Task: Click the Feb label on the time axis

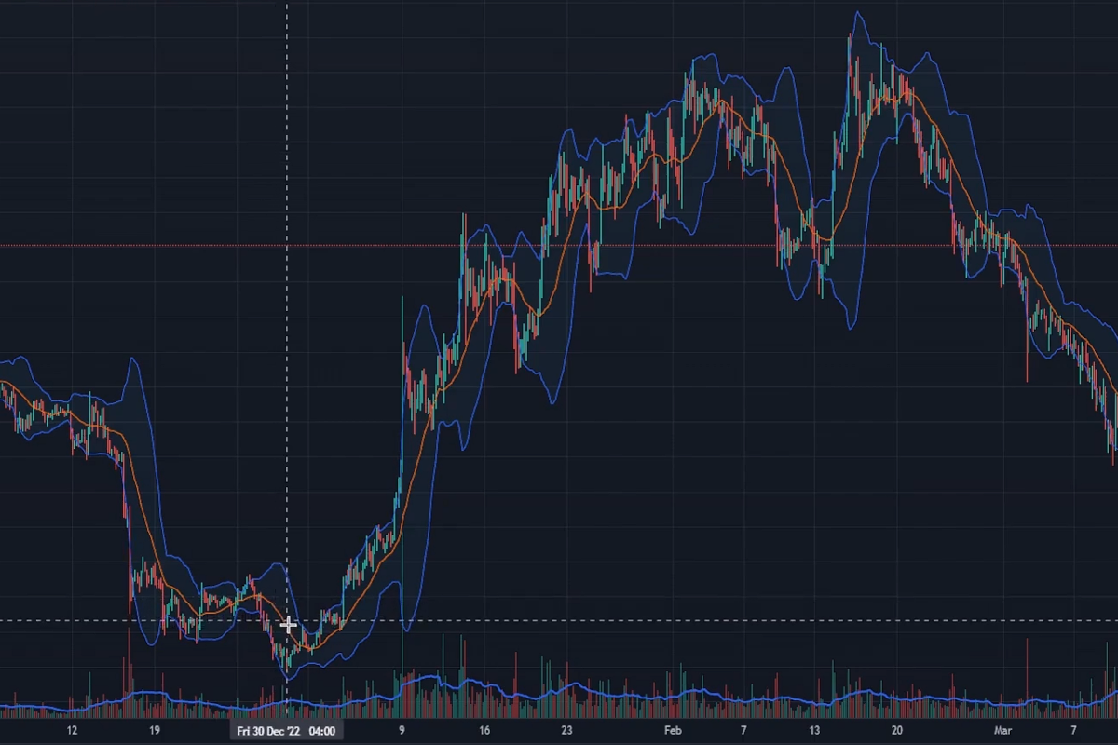Action: click(x=674, y=730)
